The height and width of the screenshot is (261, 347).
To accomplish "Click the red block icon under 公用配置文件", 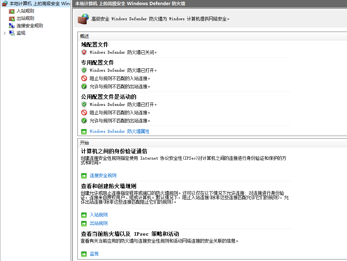I will point(84,112).
